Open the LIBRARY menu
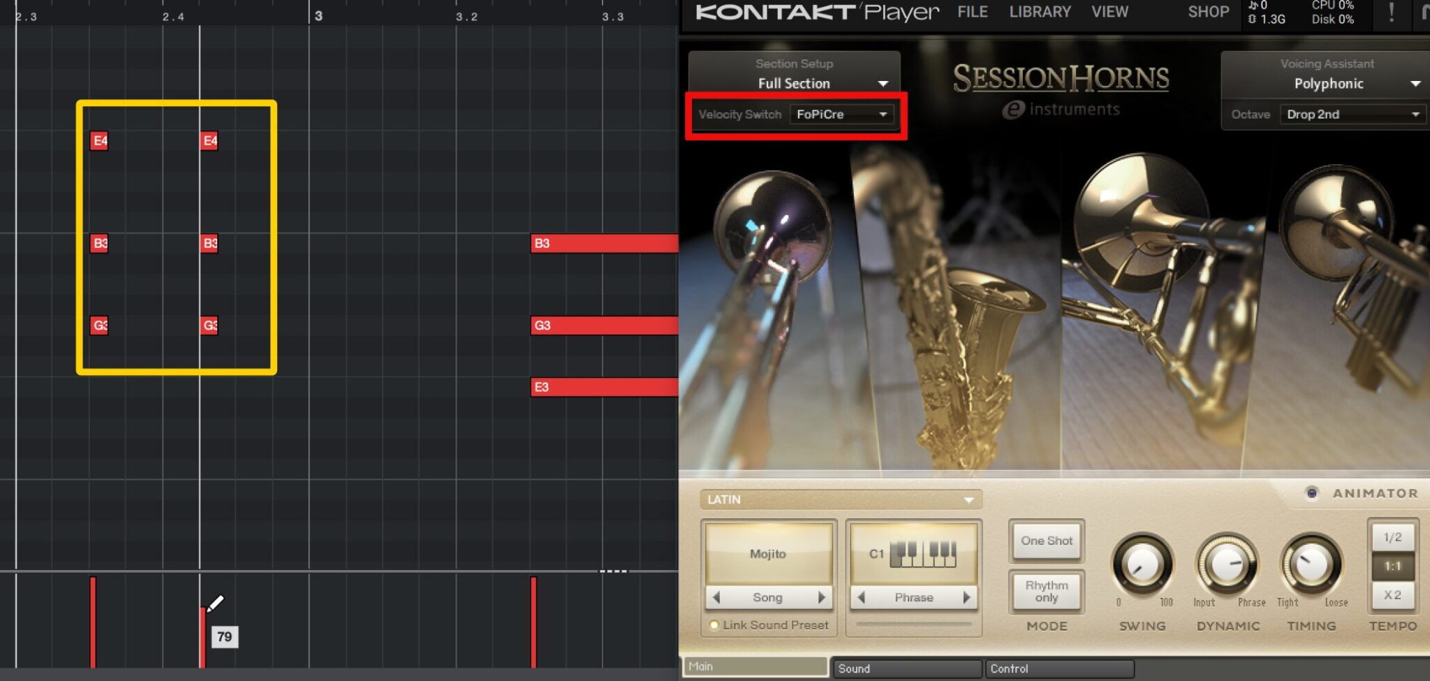 click(1039, 12)
